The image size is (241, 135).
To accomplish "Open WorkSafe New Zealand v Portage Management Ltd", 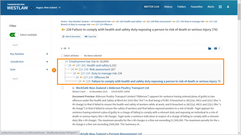I will [x=111, y=134].
